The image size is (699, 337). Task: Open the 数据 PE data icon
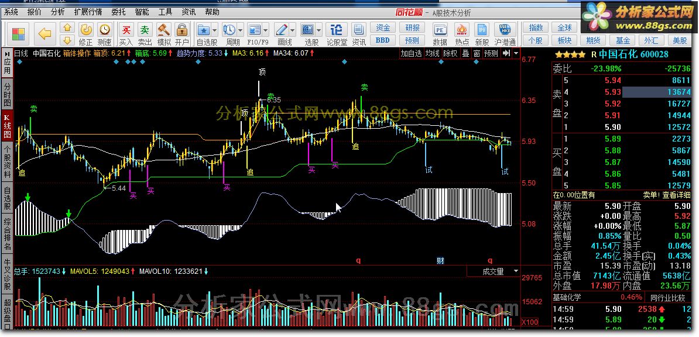440,30
